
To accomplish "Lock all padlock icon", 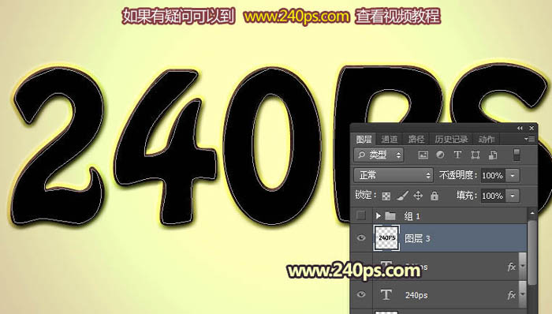I will pyautogui.click(x=435, y=196).
